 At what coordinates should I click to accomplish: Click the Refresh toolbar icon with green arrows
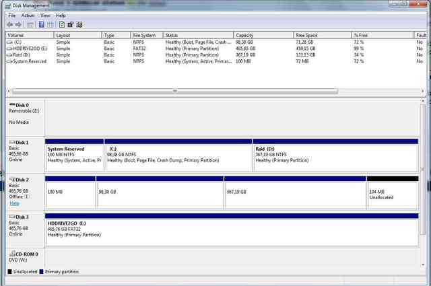click(x=62, y=24)
